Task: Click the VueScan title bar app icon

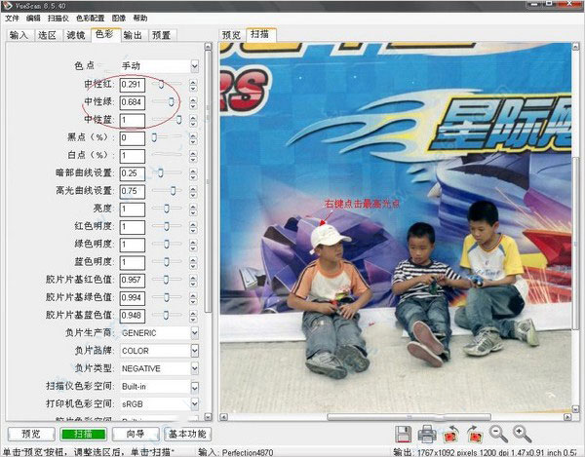Action: pyautogui.click(x=7, y=5)
